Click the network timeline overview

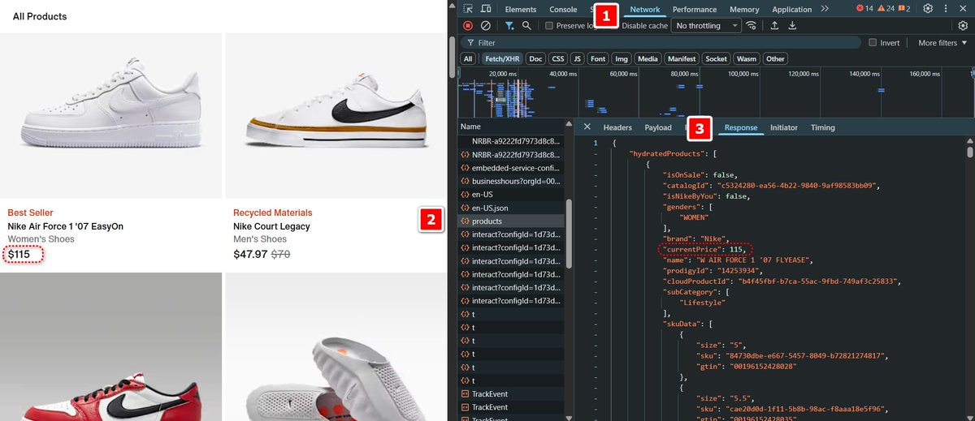(x=715, y=93)
